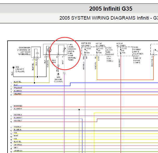Click the E101 connector label

coord(98,58)
